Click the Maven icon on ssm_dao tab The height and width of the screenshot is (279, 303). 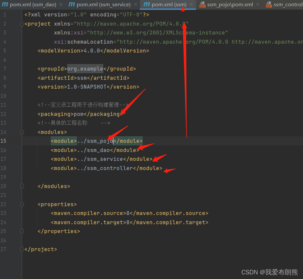click(5, 4)
